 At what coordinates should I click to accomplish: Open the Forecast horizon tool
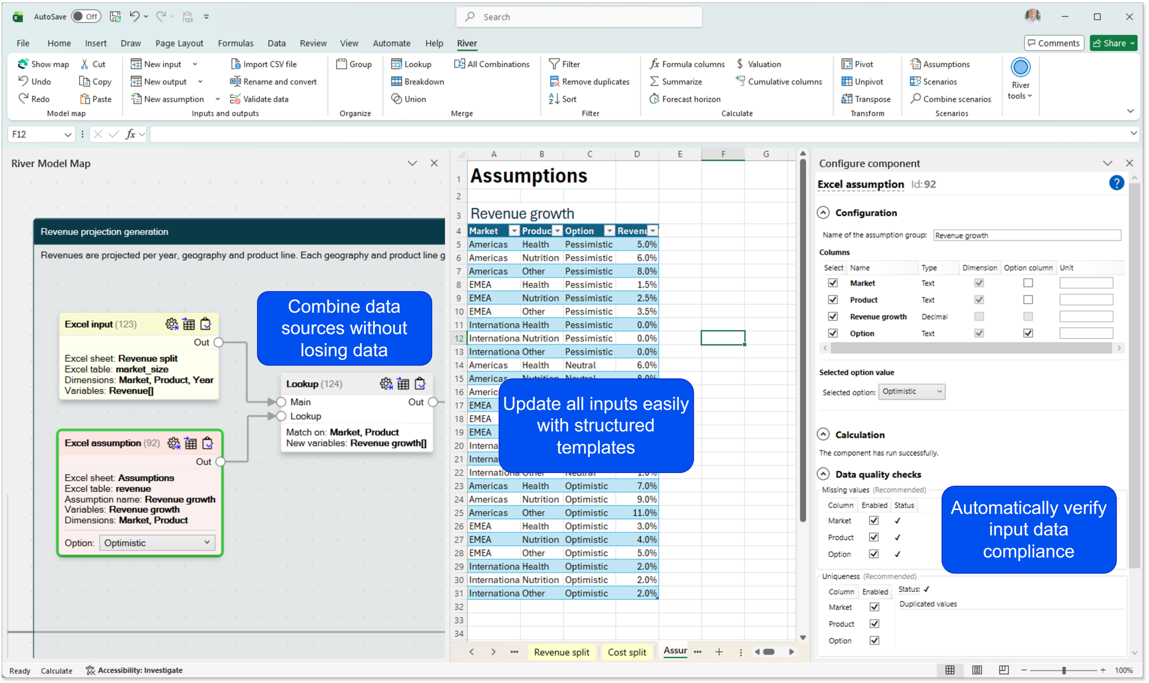click(685, 99)
